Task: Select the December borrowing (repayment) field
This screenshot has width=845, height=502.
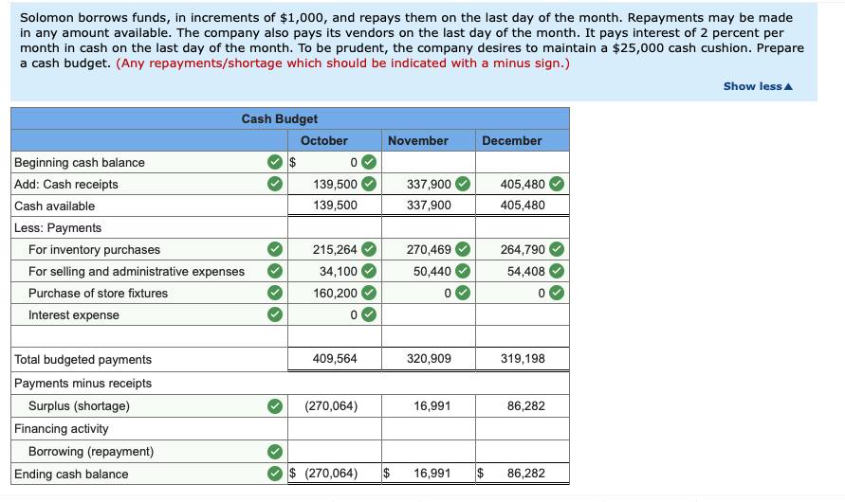Action: coord(523,452)
